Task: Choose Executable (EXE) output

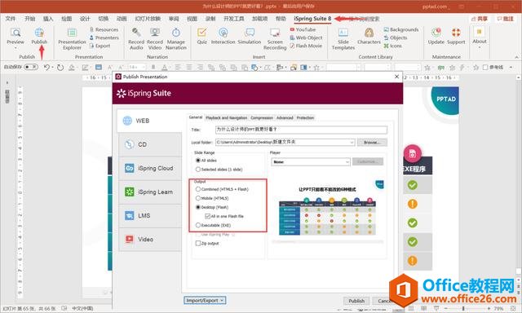Action: (198, 225)
